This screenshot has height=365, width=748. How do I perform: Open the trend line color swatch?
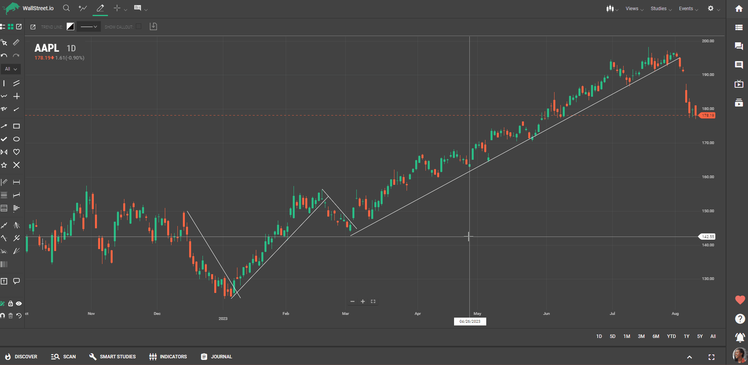[70, 27]
